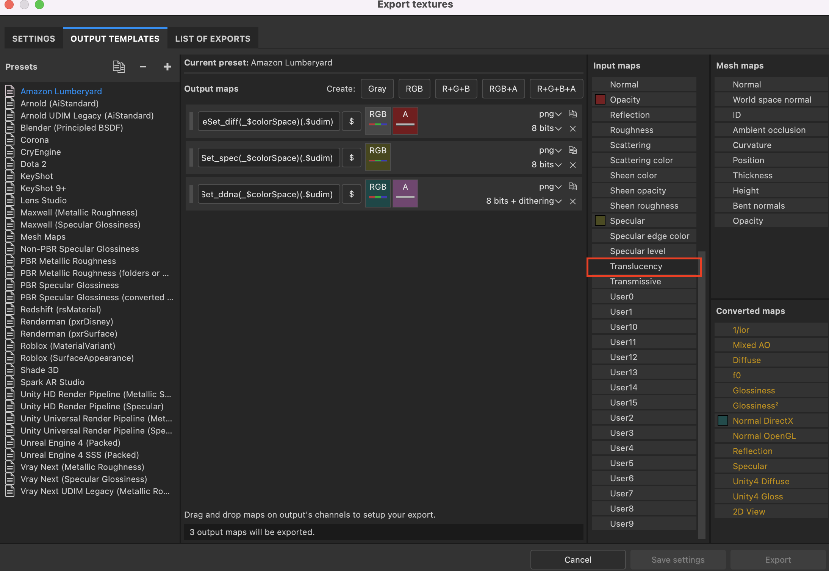
Task: Toggle the Normal DirectX checkbox under Converted maps
Action: tap(723, 420)
